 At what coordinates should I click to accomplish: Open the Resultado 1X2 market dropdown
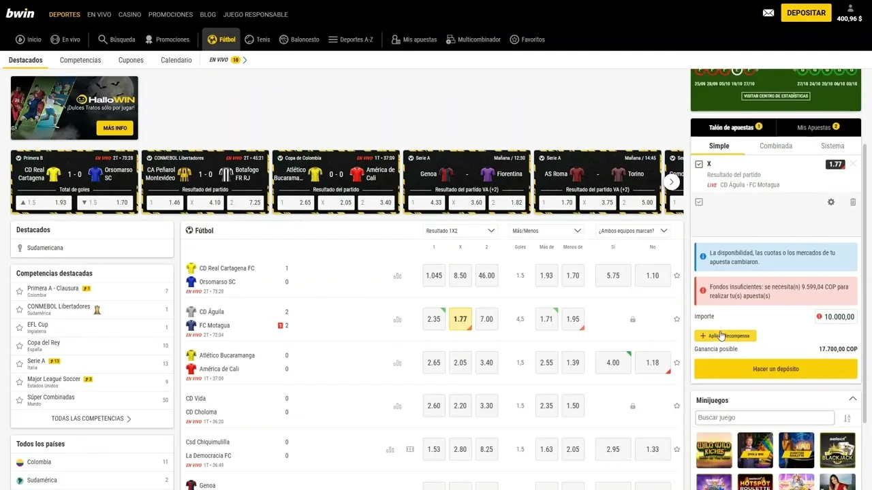click(461, 231)
